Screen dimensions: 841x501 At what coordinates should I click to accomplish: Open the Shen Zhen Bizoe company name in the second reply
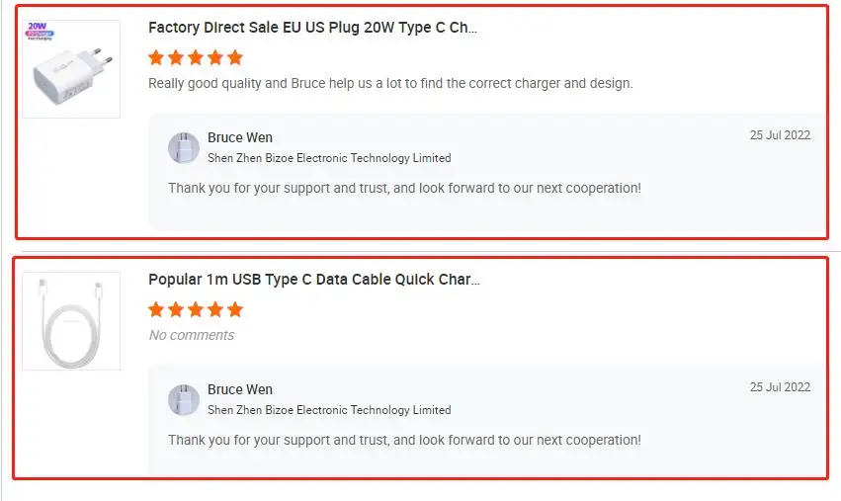pos(329,410)
